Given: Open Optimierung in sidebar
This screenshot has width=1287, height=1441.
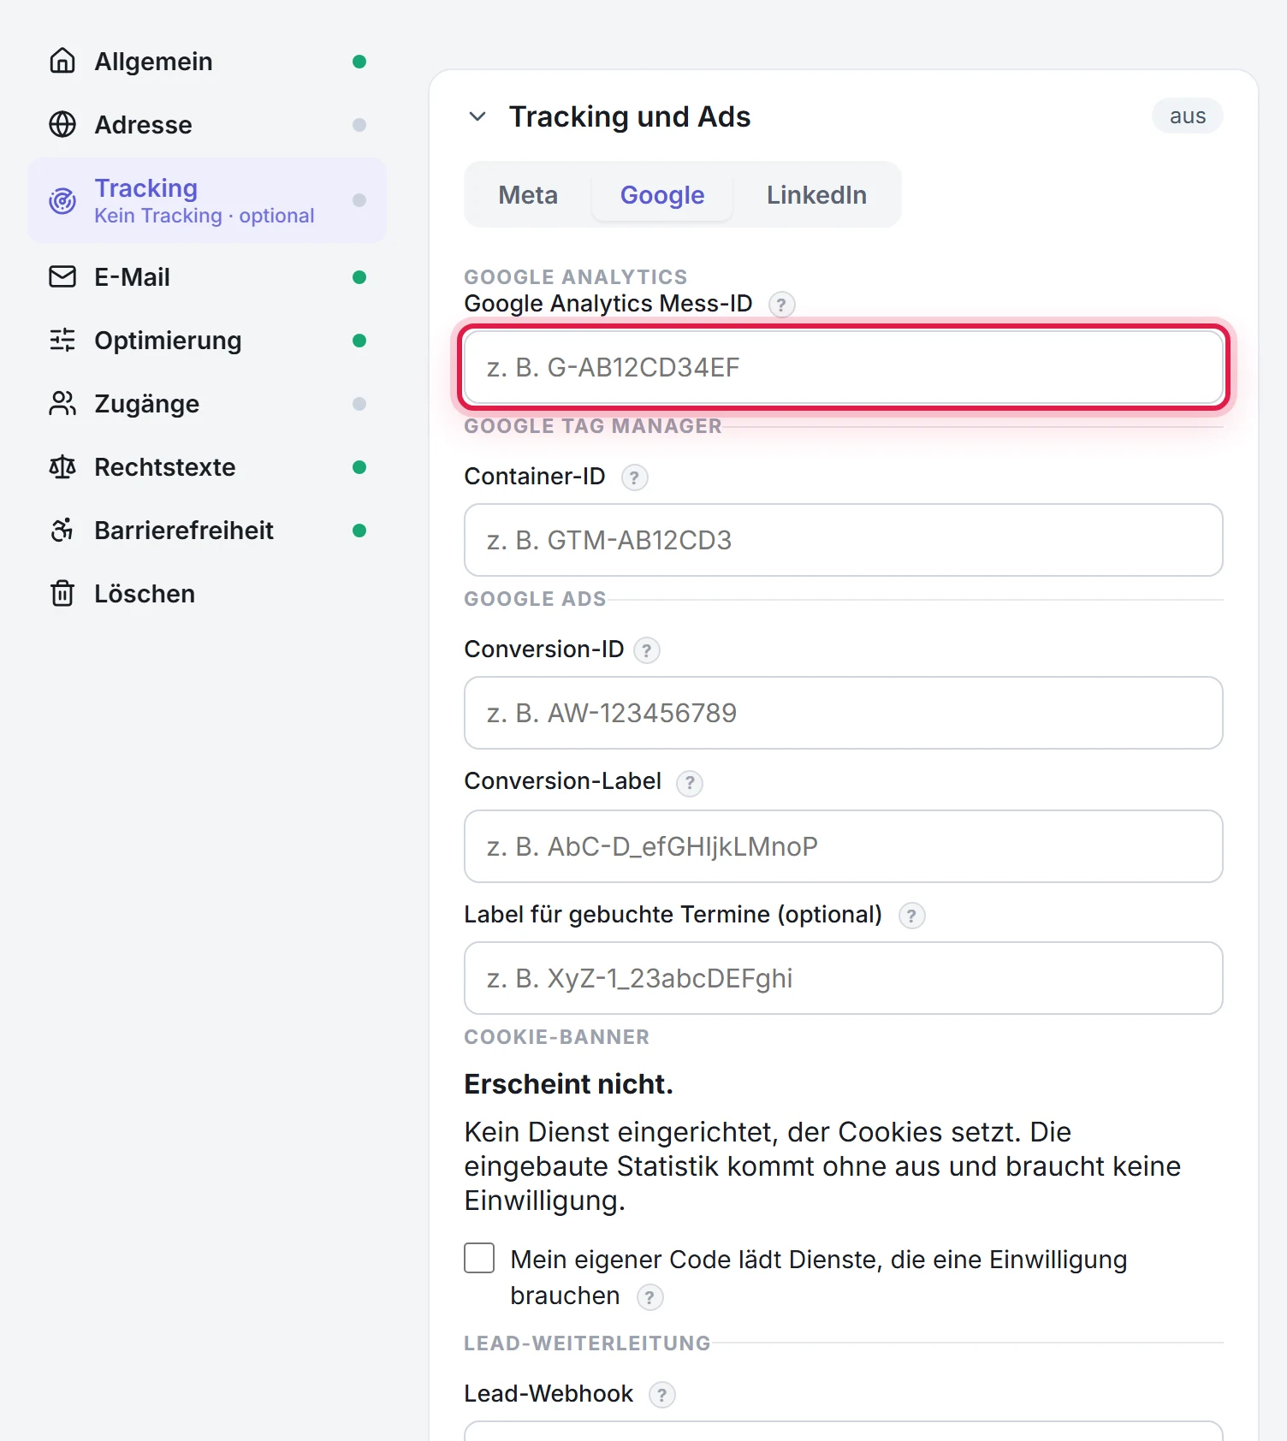Looking at the screenshot, I should click(207, 341).
